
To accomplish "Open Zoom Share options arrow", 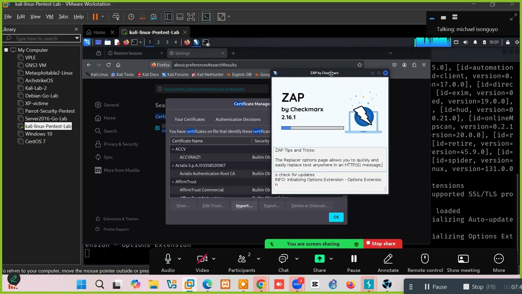I will [x=331, y=258].
